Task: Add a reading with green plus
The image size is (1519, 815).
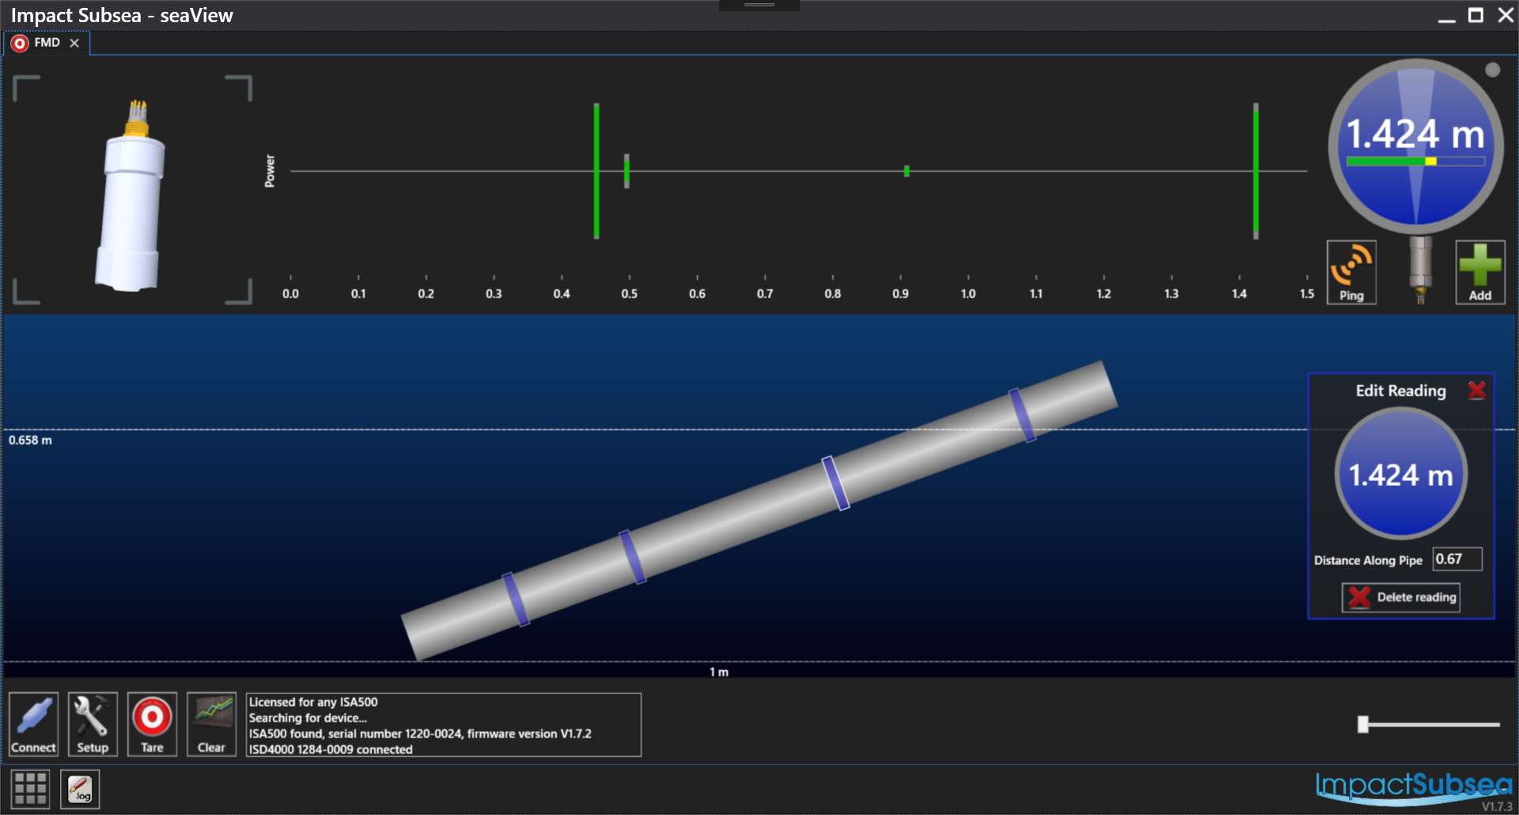Action: 1480,272
